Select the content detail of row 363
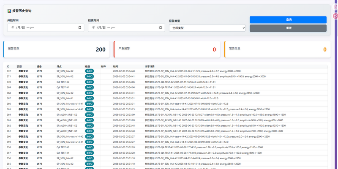This screenshot has width=338, height=169. point(214,120)
